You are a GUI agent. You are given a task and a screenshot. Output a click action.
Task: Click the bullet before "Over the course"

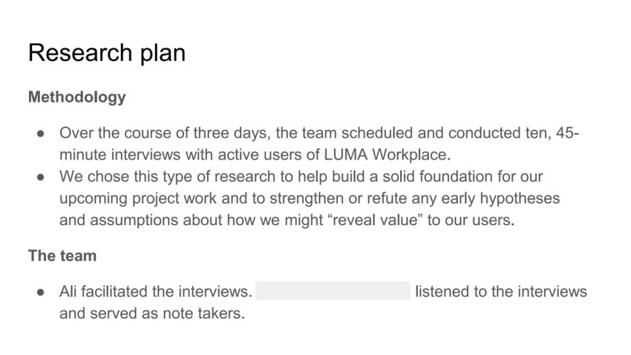[x=41, y=133]
